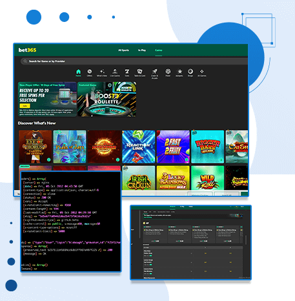Image resolution: width=295 pixels, height=301 pixels.
Task: Launch the Reaction Link game
Action: tap(139, 147)
